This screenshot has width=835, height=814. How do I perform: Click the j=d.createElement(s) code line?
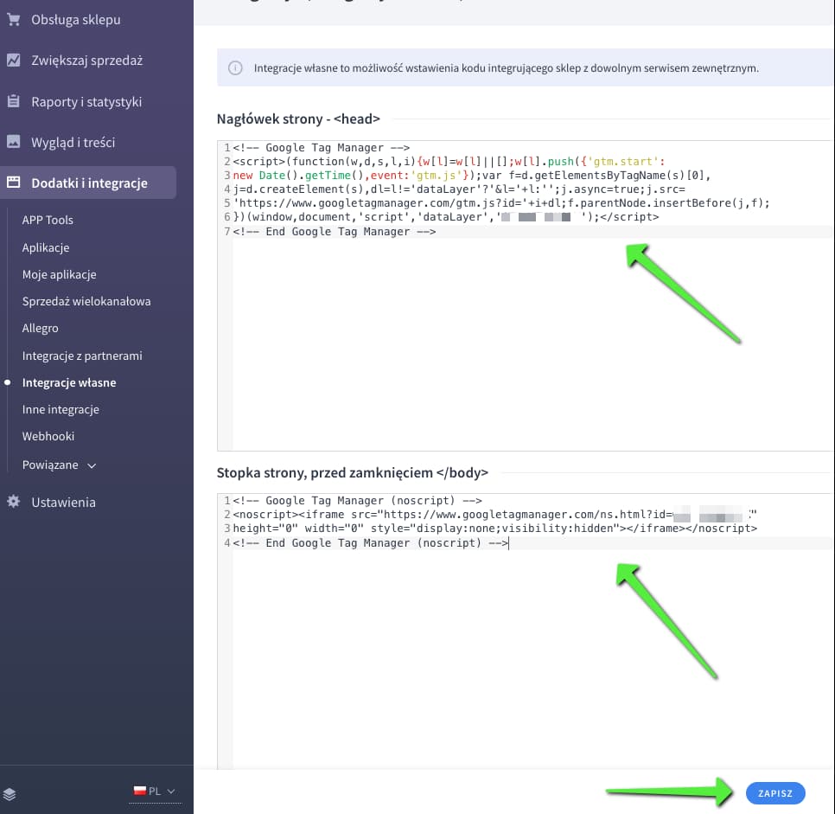459,189
